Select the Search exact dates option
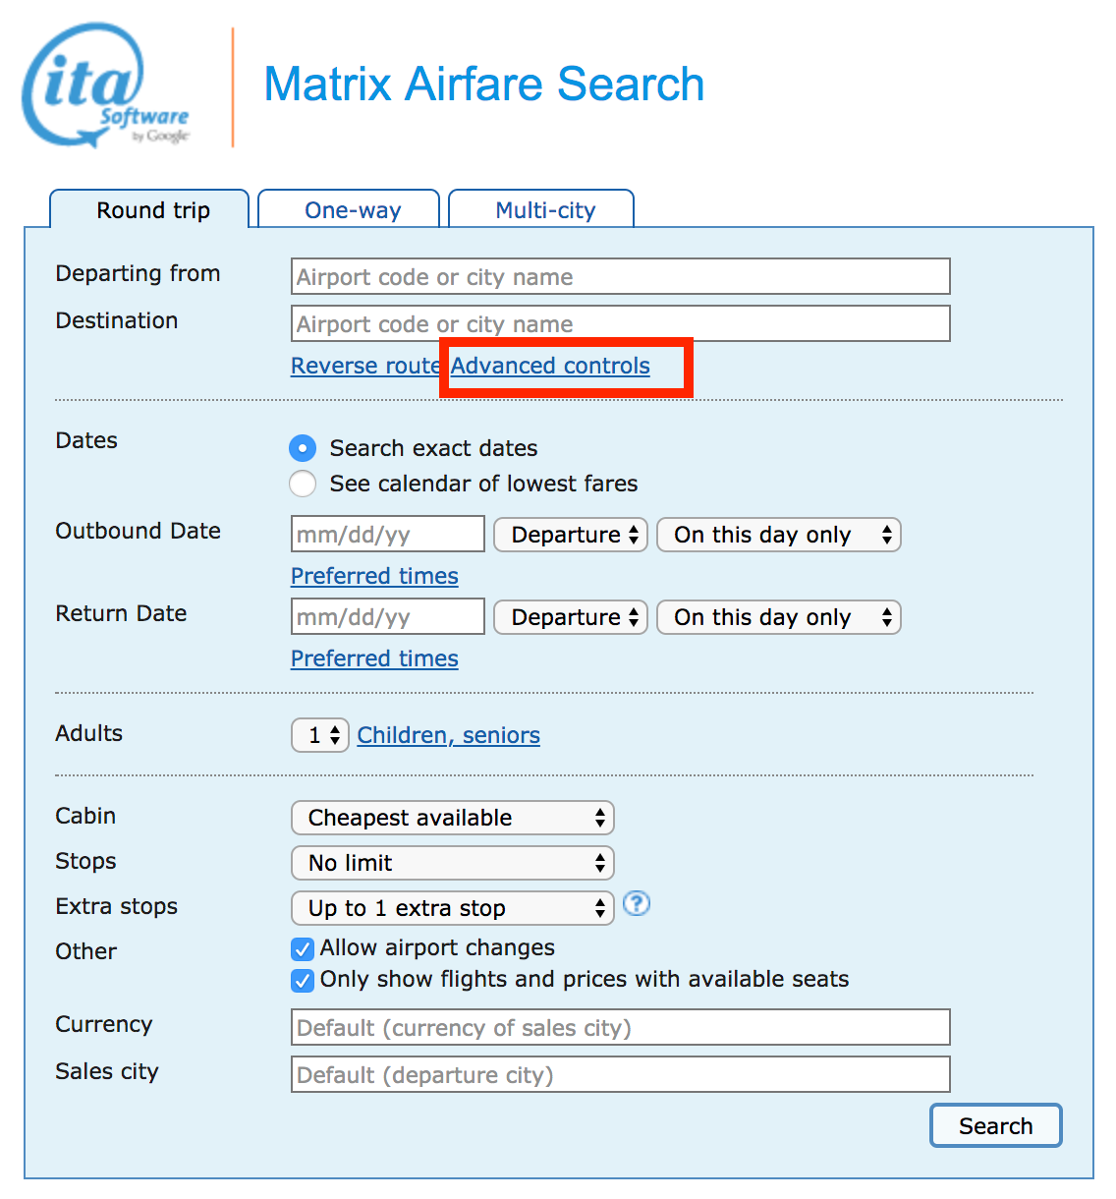This screenshot has width=1116, height=1199. coord(303,448)
